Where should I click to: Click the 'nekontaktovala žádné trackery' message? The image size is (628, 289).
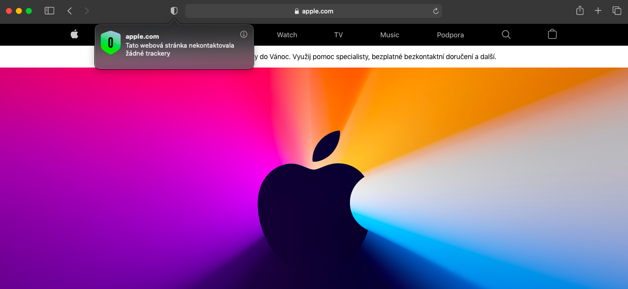point(180,49)
